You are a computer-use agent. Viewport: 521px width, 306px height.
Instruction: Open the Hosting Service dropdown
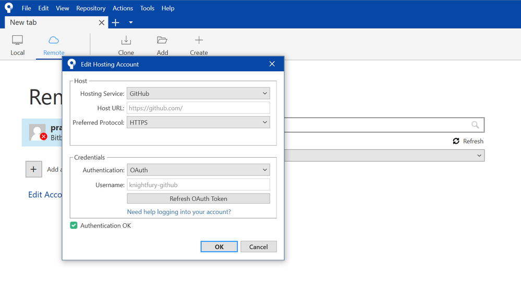pyautogui.click(x=198, y=94)
